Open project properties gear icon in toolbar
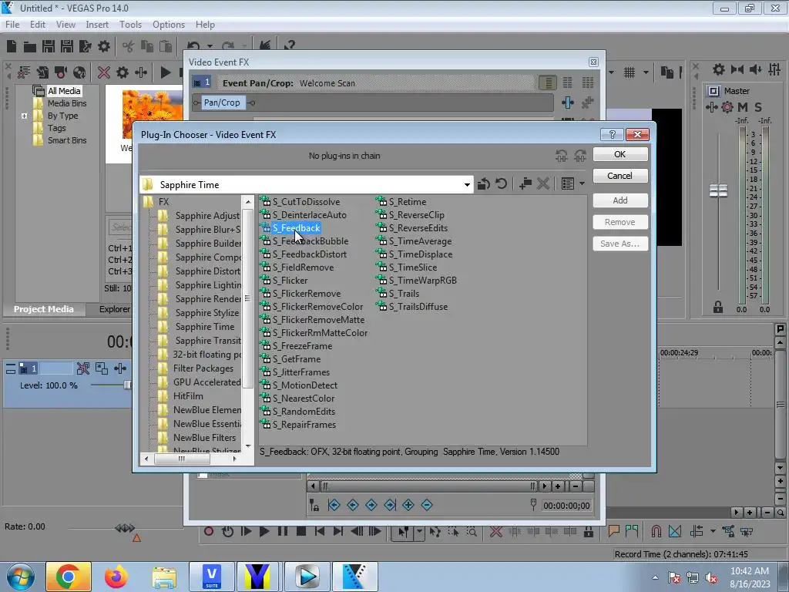 [104, 46]
